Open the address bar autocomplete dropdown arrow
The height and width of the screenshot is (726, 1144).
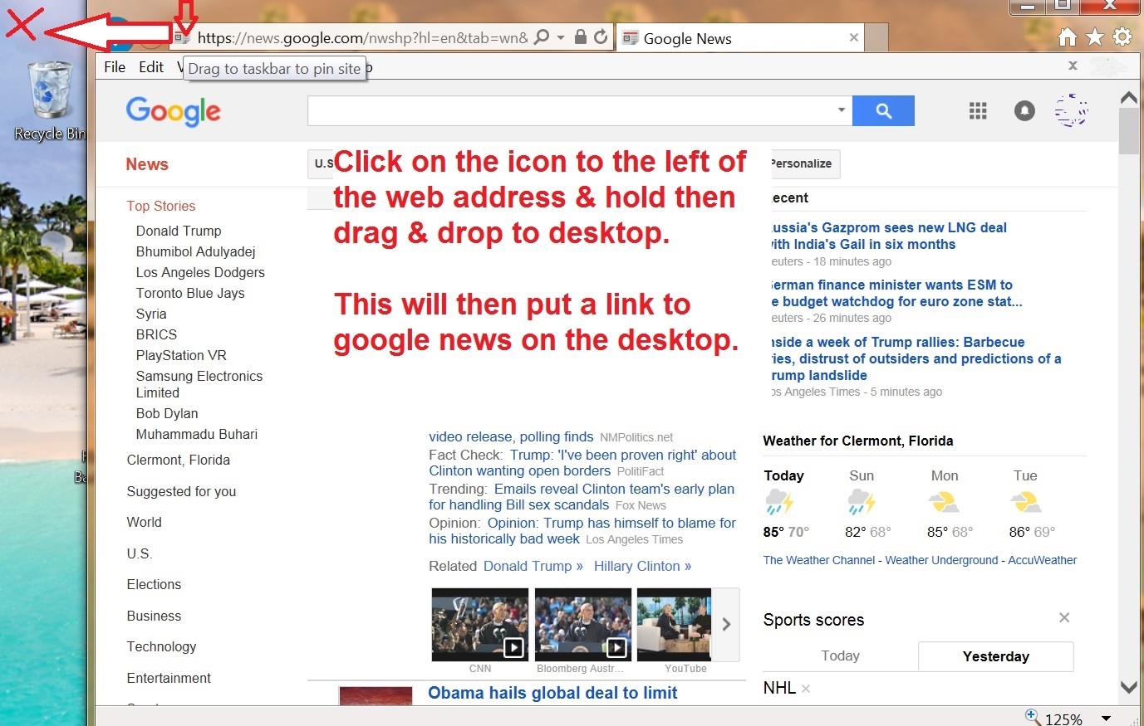pos(561,38)
